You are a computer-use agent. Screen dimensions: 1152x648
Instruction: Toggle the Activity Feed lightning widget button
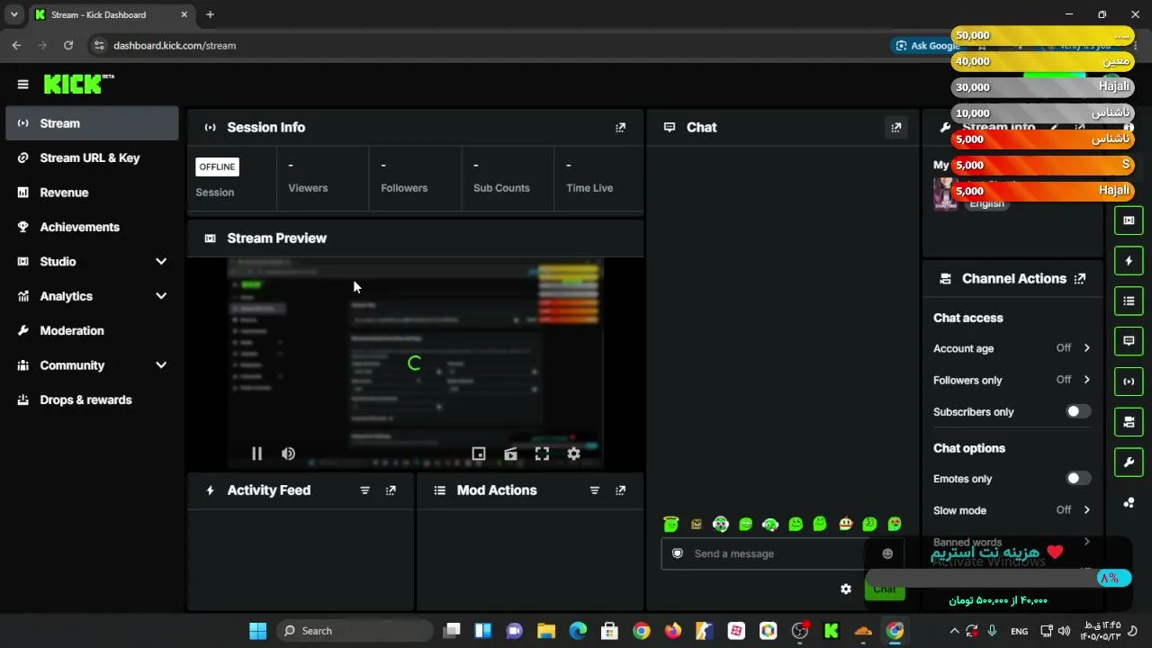pos(1129,261)
